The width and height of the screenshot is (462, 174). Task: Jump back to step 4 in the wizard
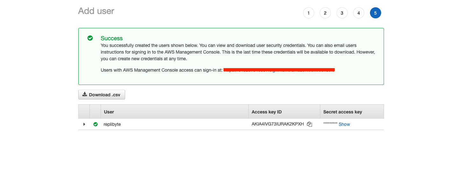pos(359,13)
